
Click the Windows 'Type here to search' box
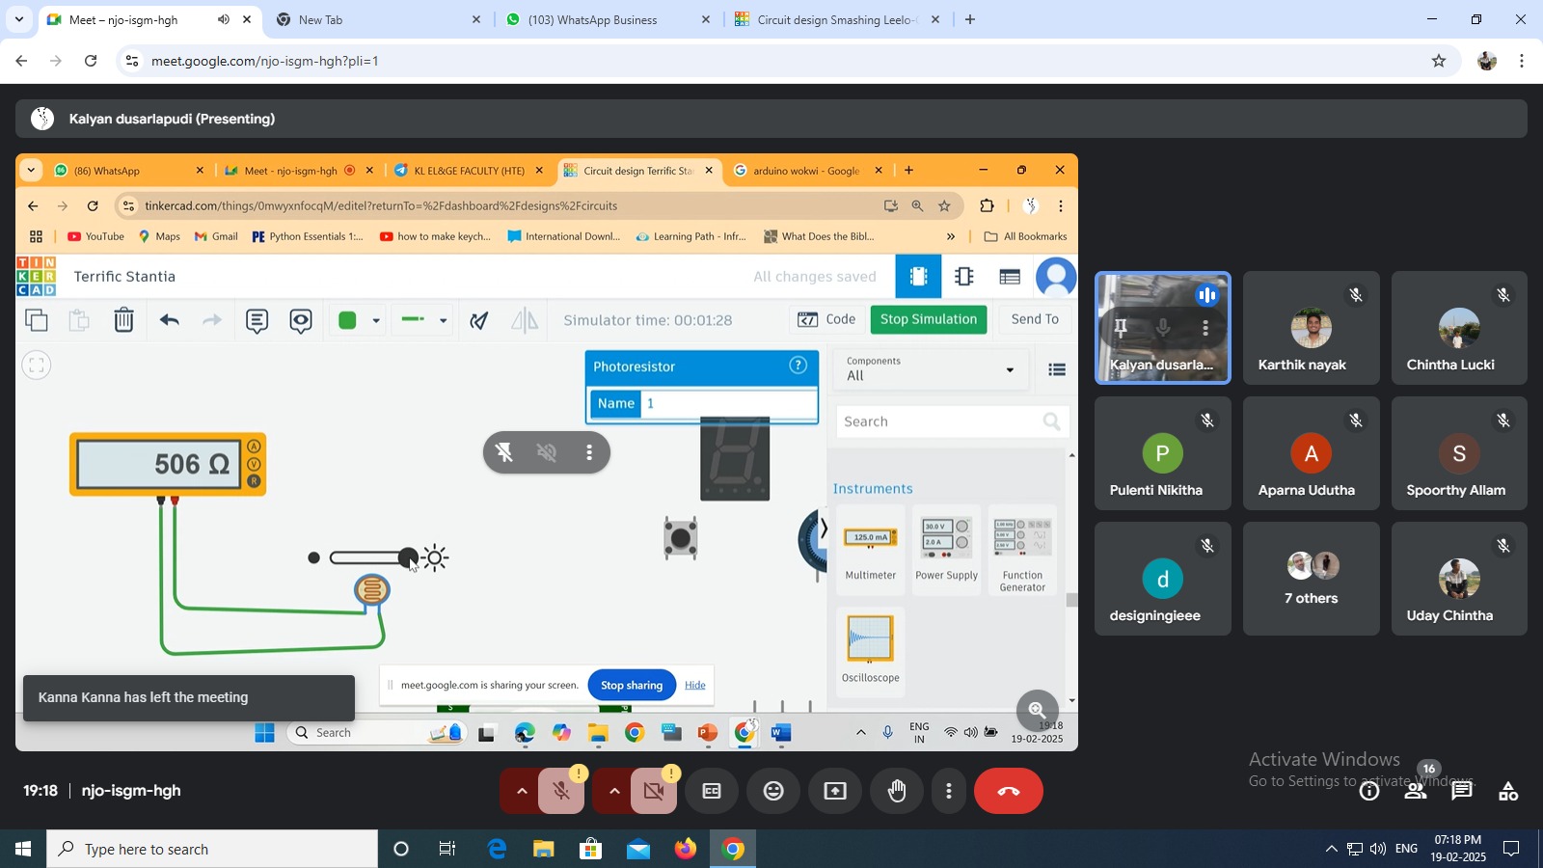pos(212,850)
